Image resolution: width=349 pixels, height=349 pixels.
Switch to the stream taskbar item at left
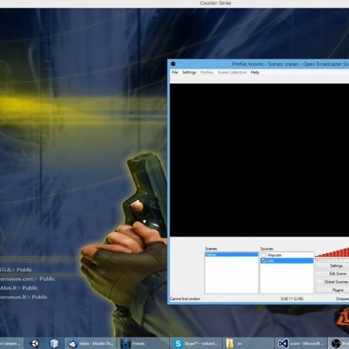(x=11, y=343)
